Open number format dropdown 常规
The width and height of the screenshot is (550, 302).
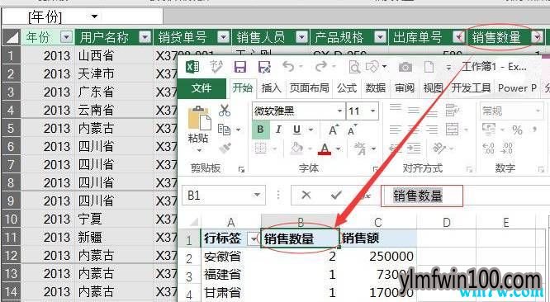[x=538, y=111]
